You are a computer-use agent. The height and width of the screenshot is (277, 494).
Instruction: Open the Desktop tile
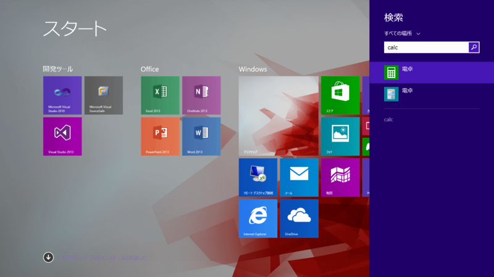click(278, 116)
